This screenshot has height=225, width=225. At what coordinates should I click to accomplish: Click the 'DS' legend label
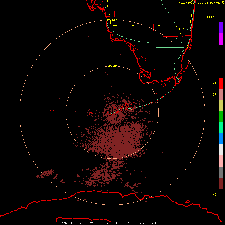pos(214,150)
